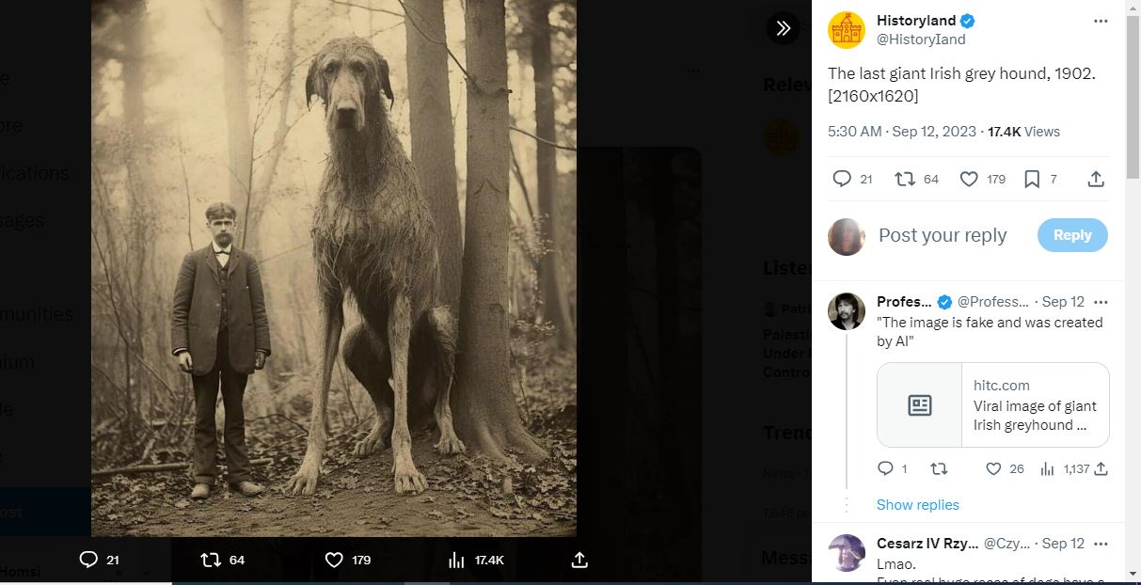Image resolution: width=1141 pixels, height=585 pixels.
Task: Repost the Historyland tweet via side panel
Action: pyautogui.click(x=905, y=179)
